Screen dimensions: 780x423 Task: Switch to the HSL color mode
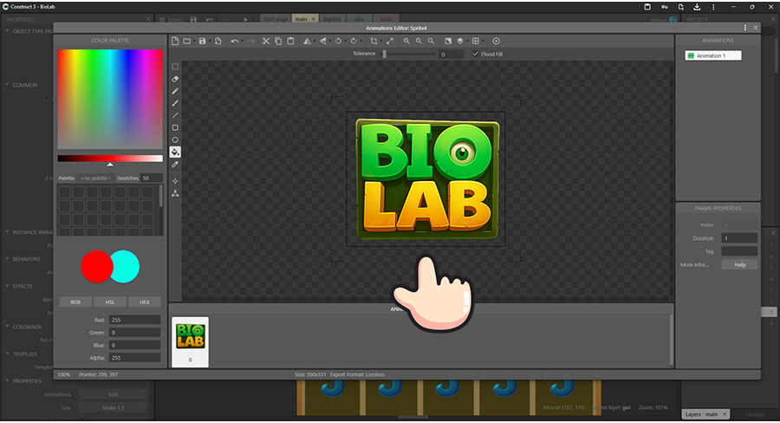click(x=110, y=303)
